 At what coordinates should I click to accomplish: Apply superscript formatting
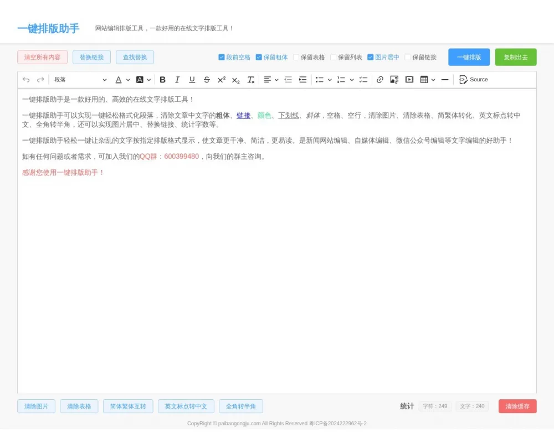(x=222, y=80)
